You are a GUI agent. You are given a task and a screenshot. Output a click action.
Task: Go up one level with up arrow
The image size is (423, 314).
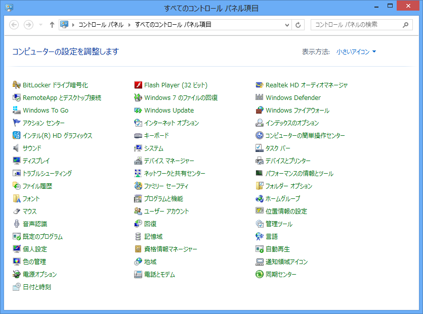tap(52, 25)
